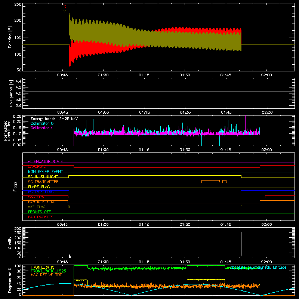Viewport: 299px width, 299px height.
Task: Click the olive Y legend label
Action: coord(65,12)
